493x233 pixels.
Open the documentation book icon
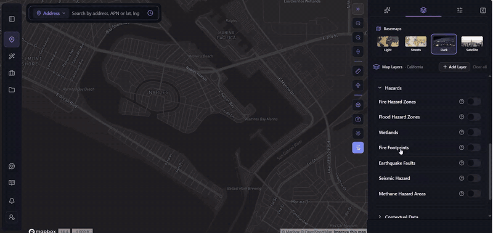pos(12,183)
